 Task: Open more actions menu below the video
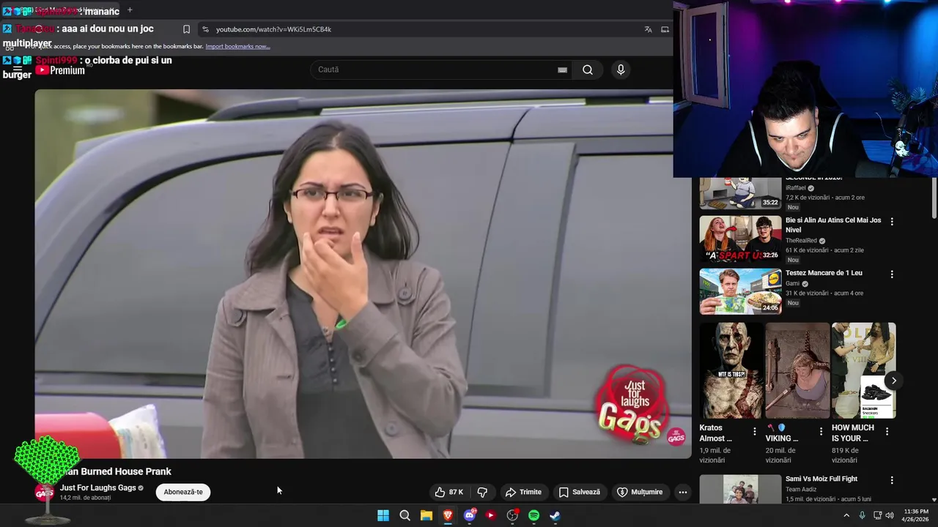point(683,492)
